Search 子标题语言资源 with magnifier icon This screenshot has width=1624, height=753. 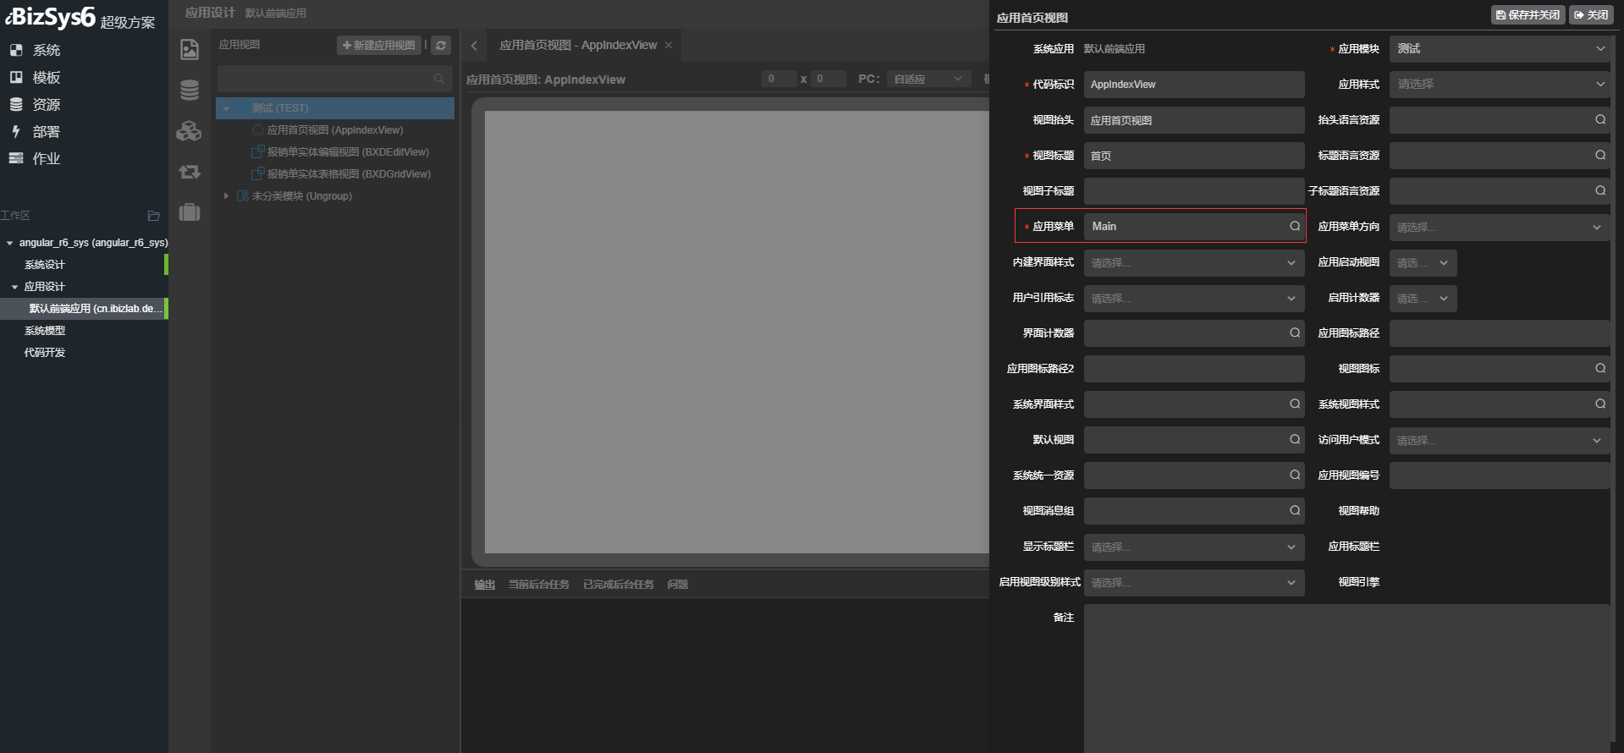1600,191
